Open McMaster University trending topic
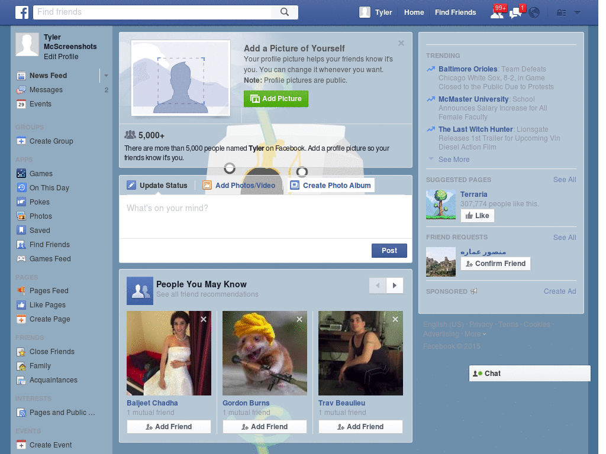This screenshot has width=606, height=454. click(x=473, y=99)
